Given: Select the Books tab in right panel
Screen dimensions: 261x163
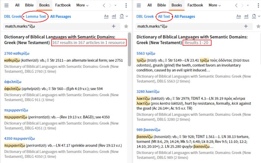Looking at the screenshot, I should (177, 5).
